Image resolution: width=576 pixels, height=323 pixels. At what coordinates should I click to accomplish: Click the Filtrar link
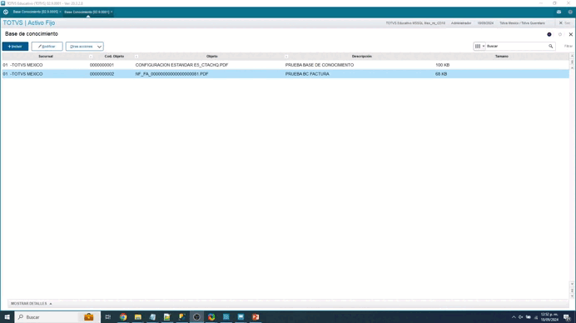coord(569,47)
